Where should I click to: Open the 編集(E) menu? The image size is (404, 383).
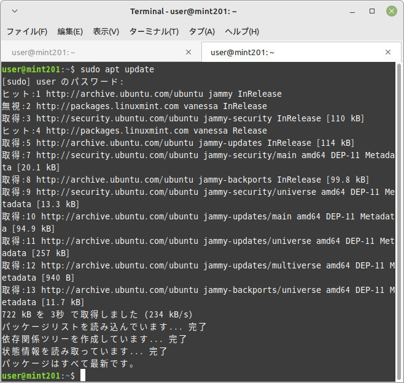coord(70,32)
